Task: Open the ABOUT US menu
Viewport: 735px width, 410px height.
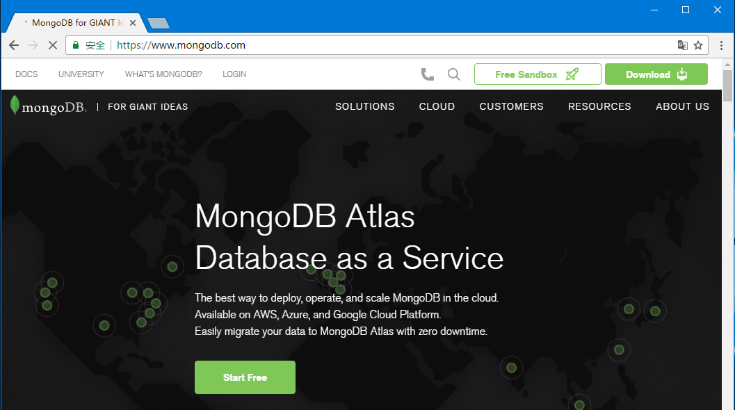Action: (x=682, y=106)
